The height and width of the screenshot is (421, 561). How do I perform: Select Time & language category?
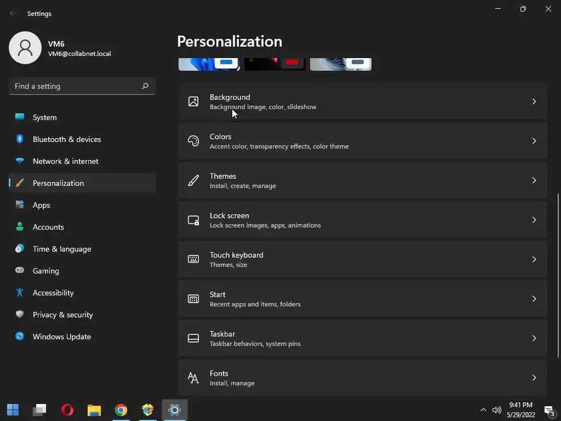(61, 249)
